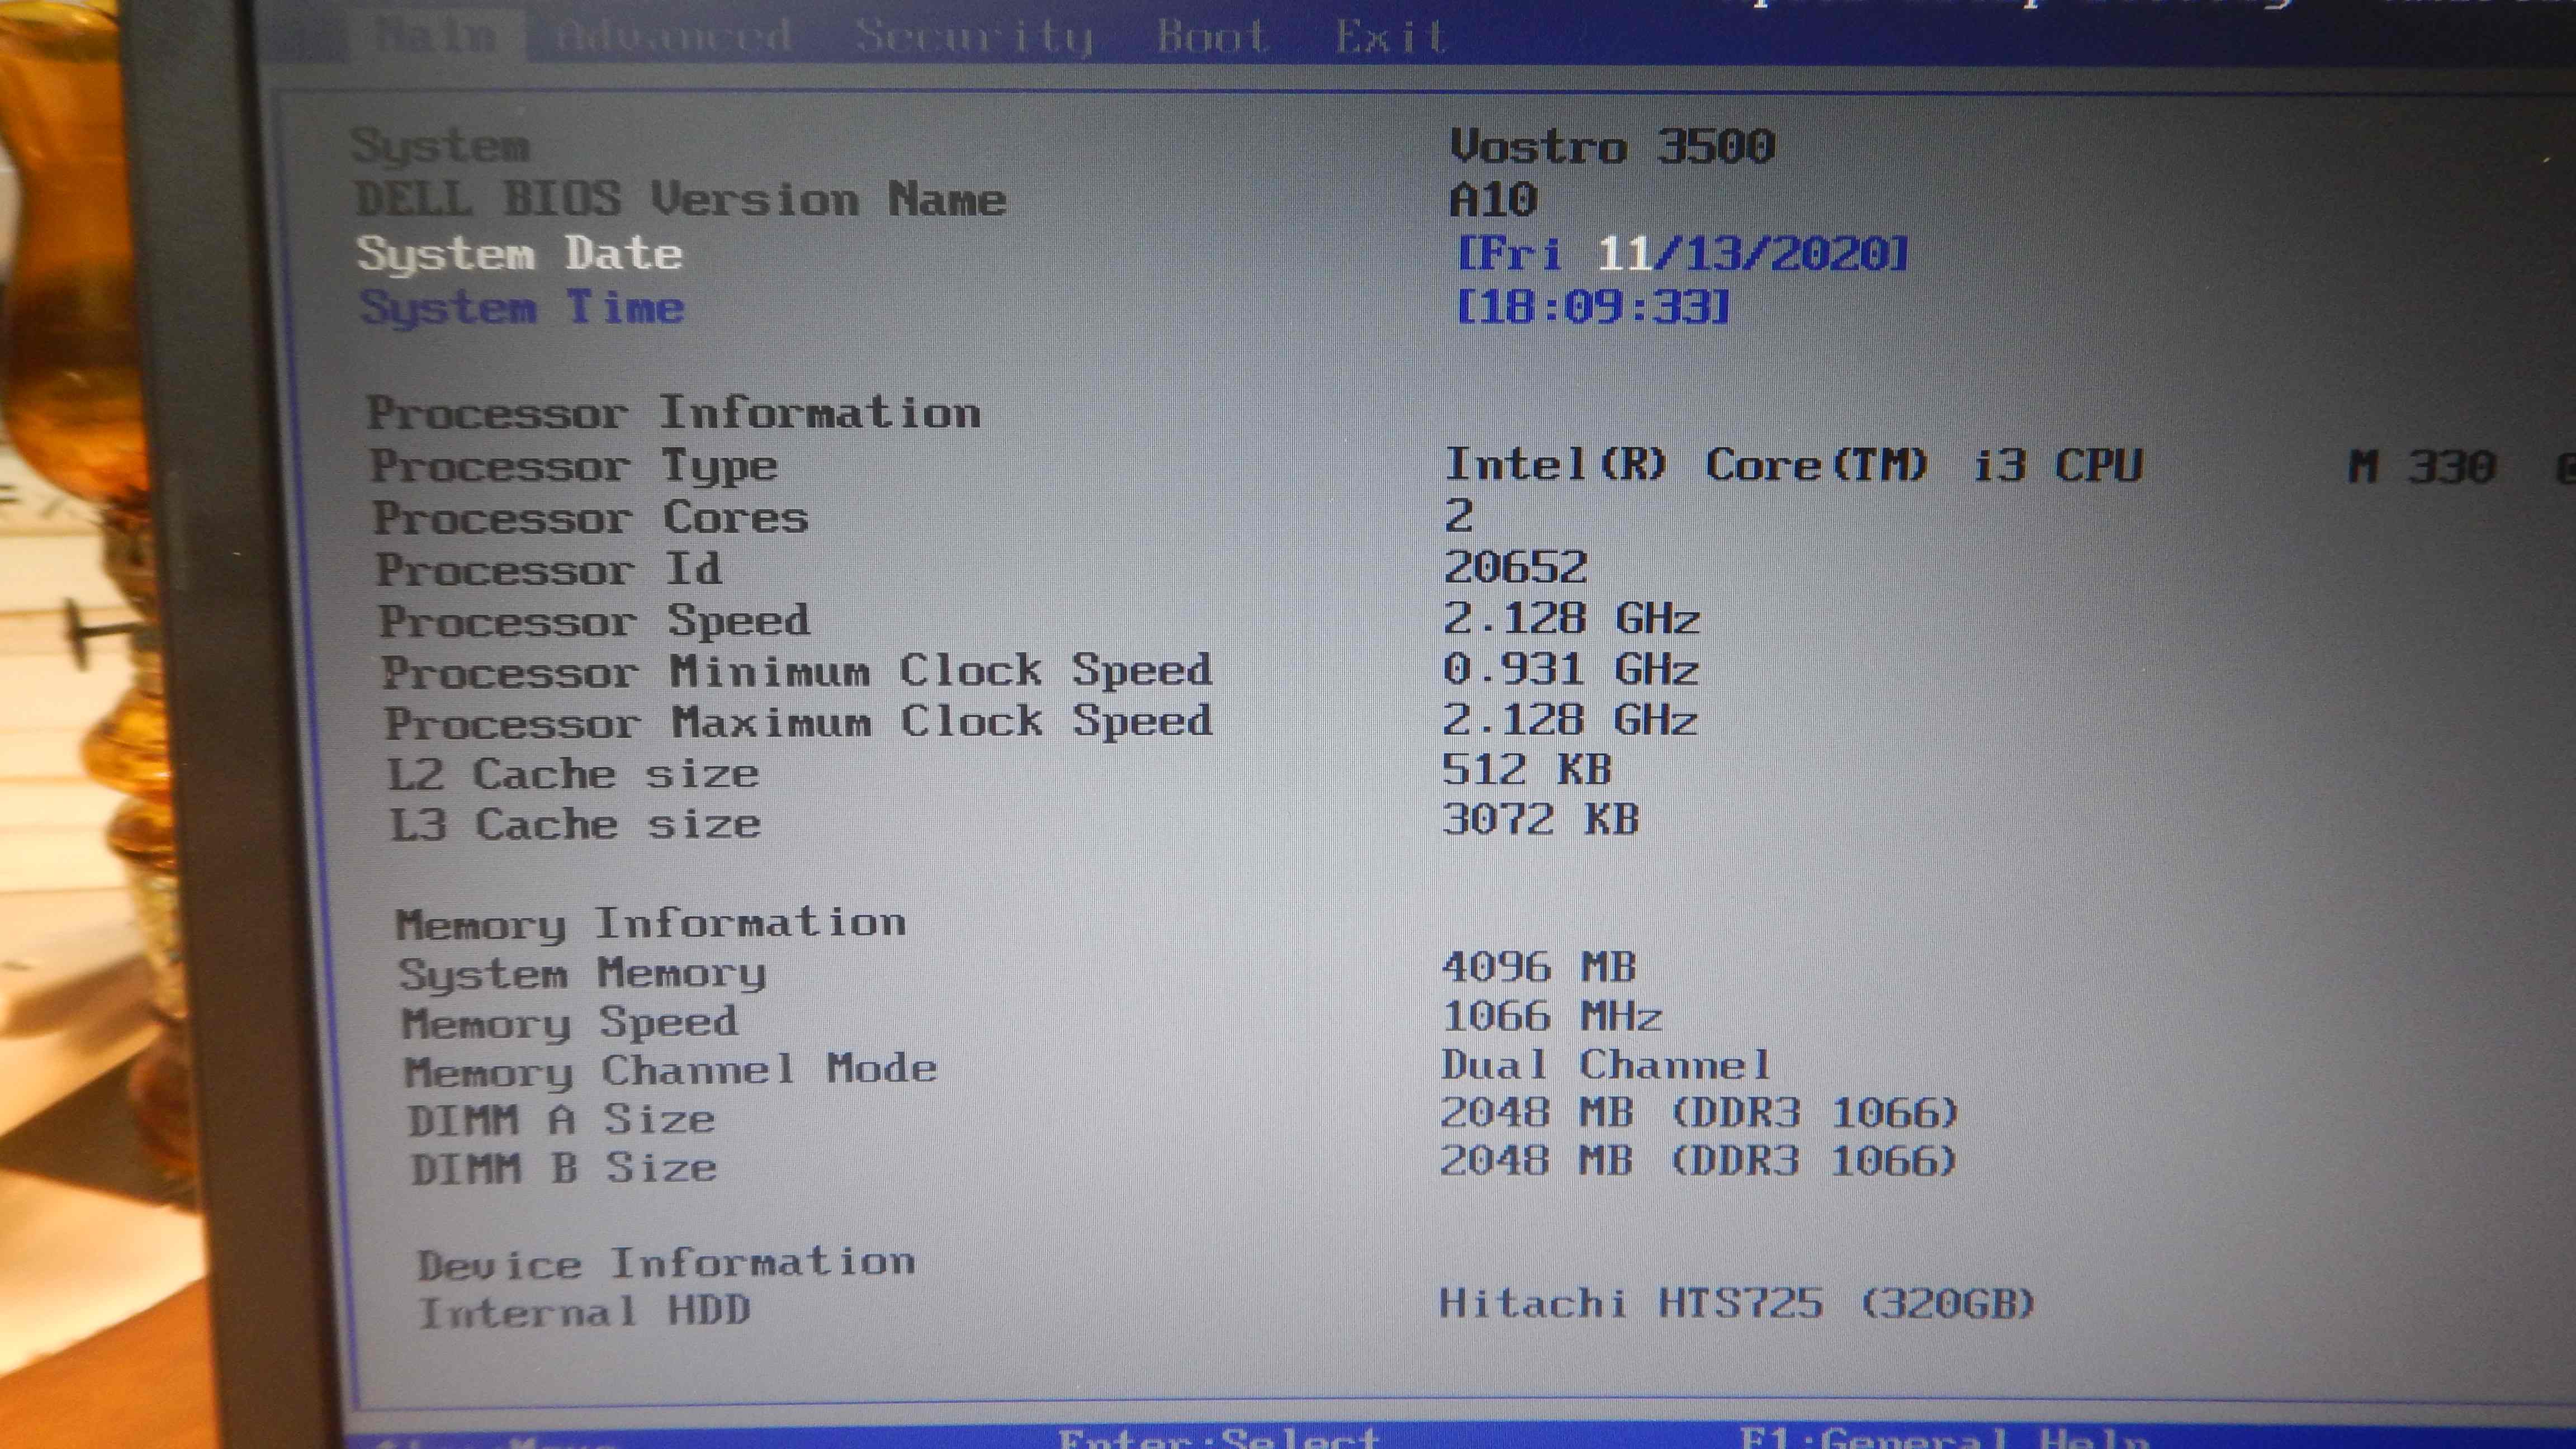2576x1449 pixels.
Task: Click the Processor Cores label
Action: tap(591, 518)
